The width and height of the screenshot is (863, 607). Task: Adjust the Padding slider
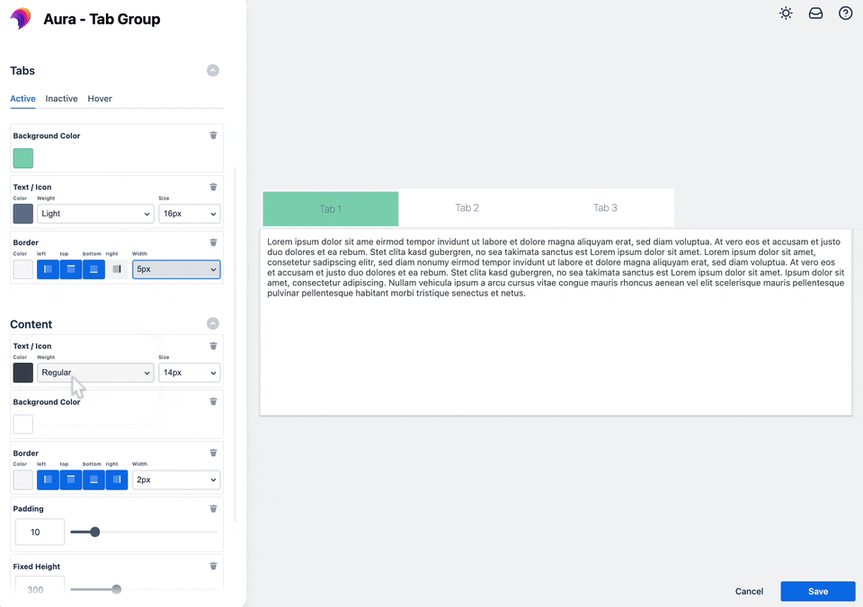click(94, 532)
